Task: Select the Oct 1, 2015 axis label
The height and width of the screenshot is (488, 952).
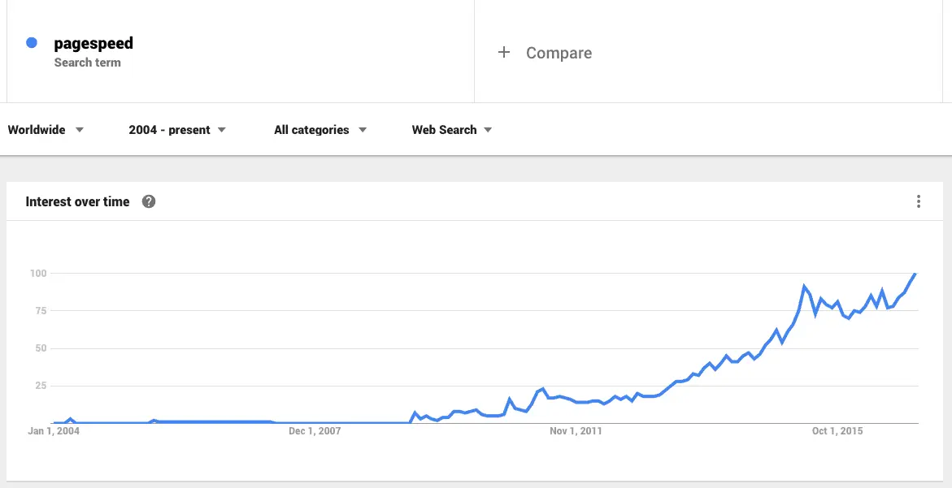Action: [837, 431]
